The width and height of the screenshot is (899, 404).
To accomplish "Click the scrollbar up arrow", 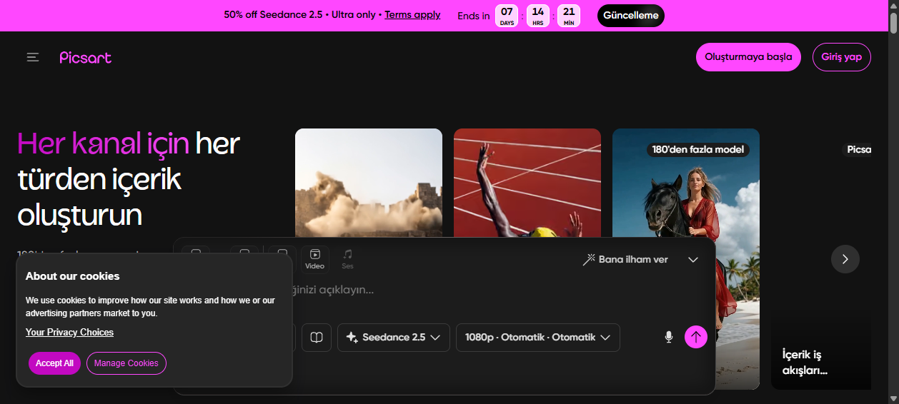I will (x=893, y=5).
